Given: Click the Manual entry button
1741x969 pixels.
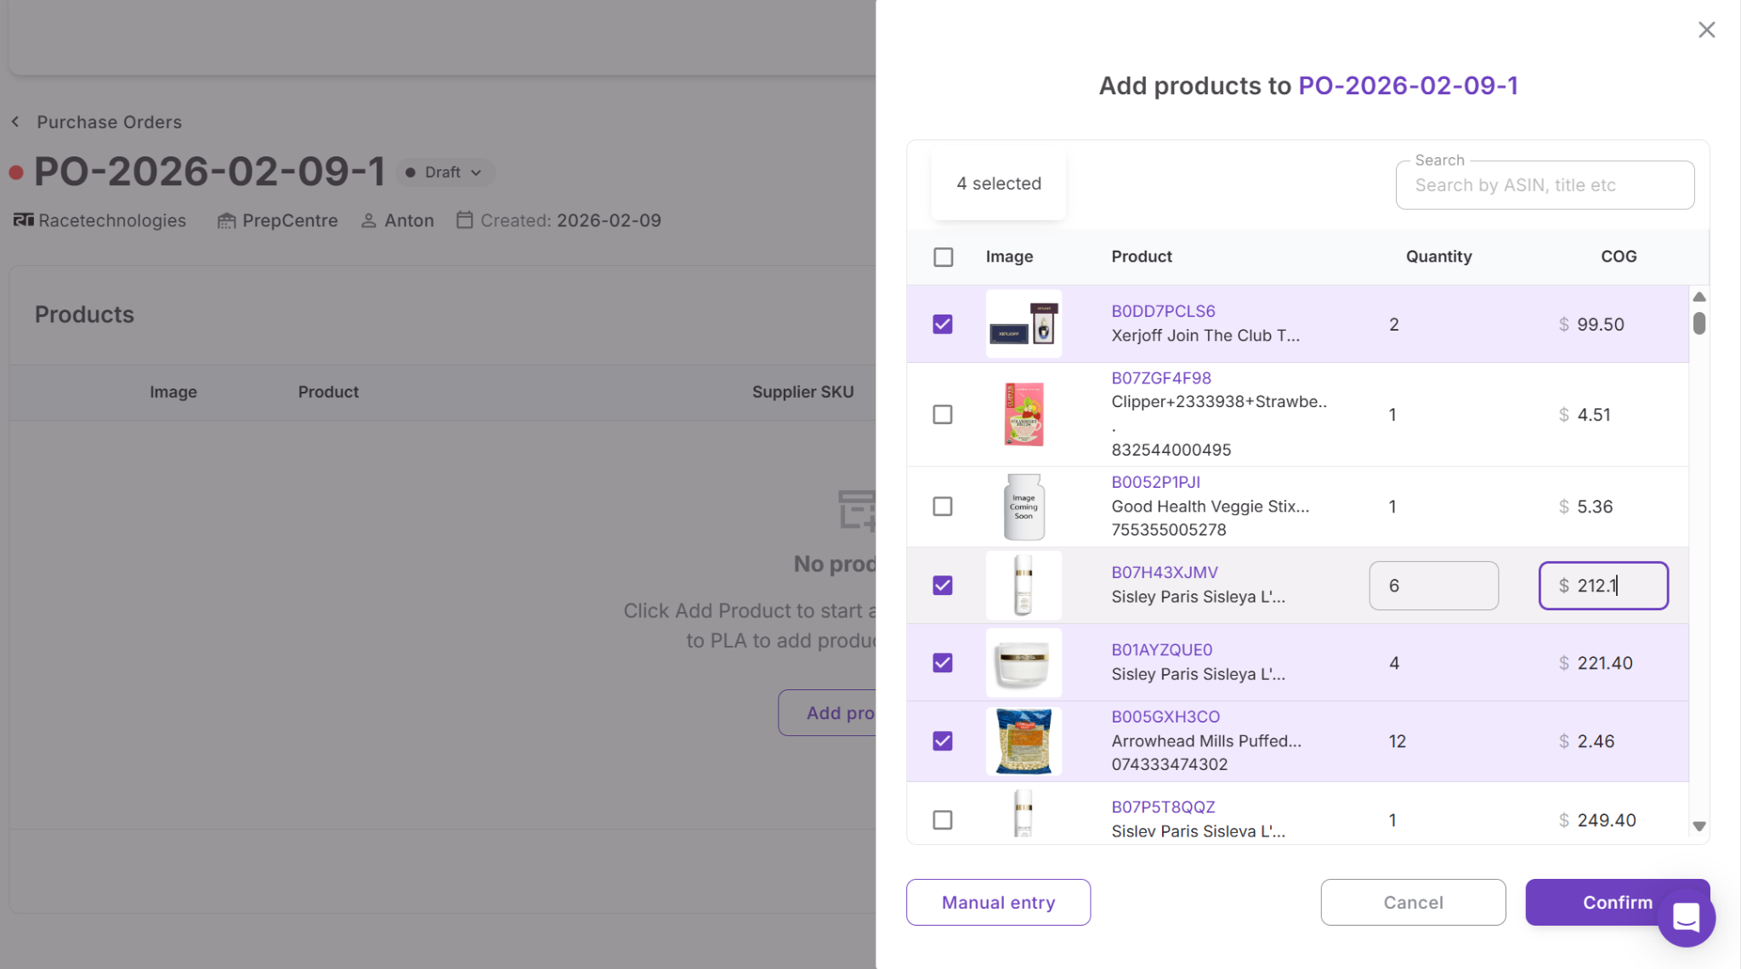Looking at the screenshot, I should 998,902.
